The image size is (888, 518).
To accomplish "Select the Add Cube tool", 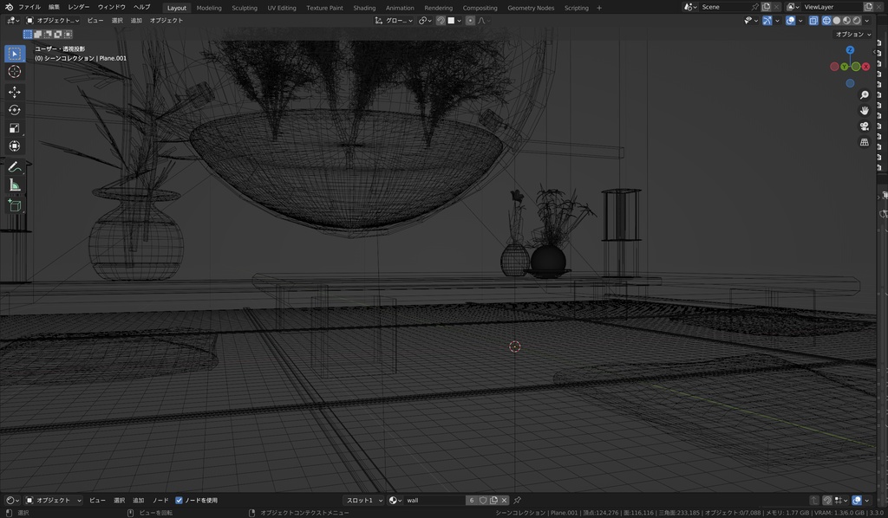I will [15, 205].
